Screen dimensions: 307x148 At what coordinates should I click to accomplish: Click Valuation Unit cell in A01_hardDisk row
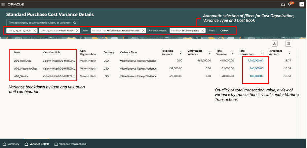click(59, 61)
